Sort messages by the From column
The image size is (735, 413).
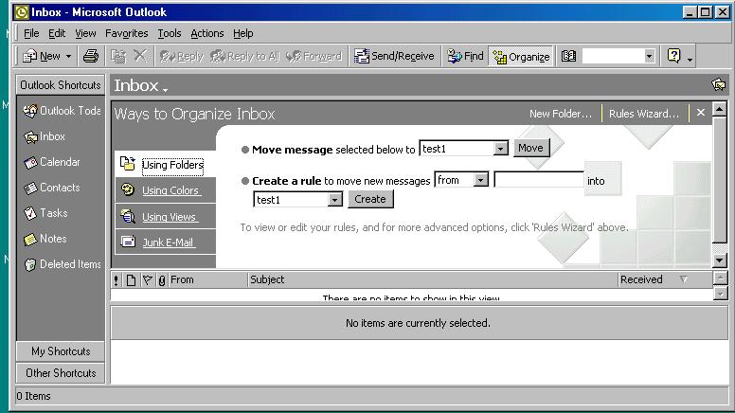click(207, 279)
